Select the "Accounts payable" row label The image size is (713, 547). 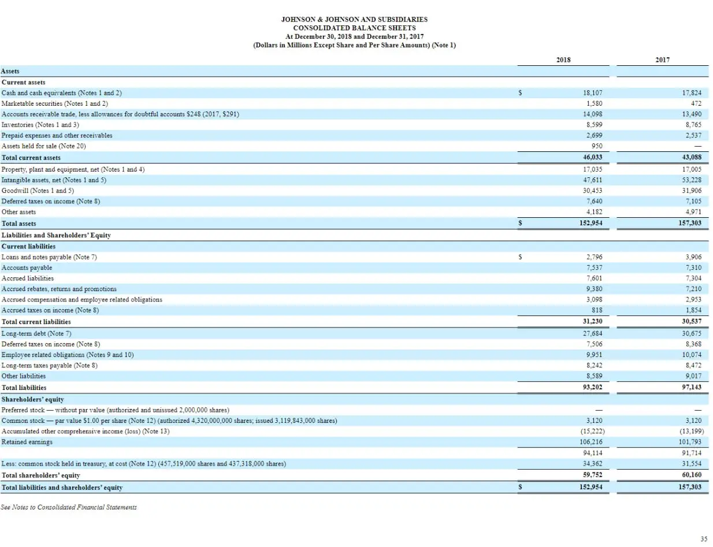[x=27, y=267]
